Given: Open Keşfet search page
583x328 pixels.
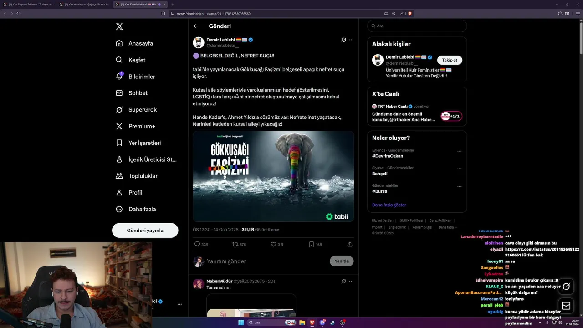Looking at the screenshot, I should [131, 60].
